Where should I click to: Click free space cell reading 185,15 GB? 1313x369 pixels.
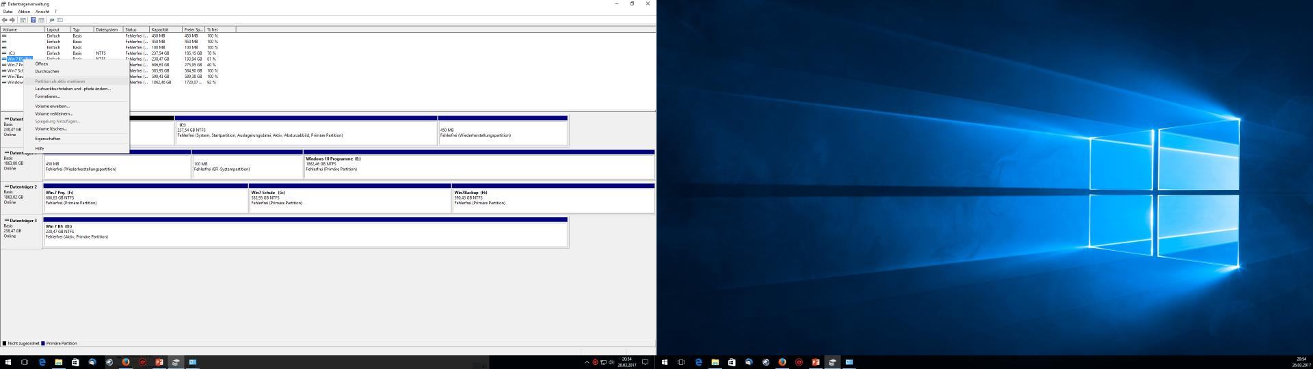click(x=193, y=53)
